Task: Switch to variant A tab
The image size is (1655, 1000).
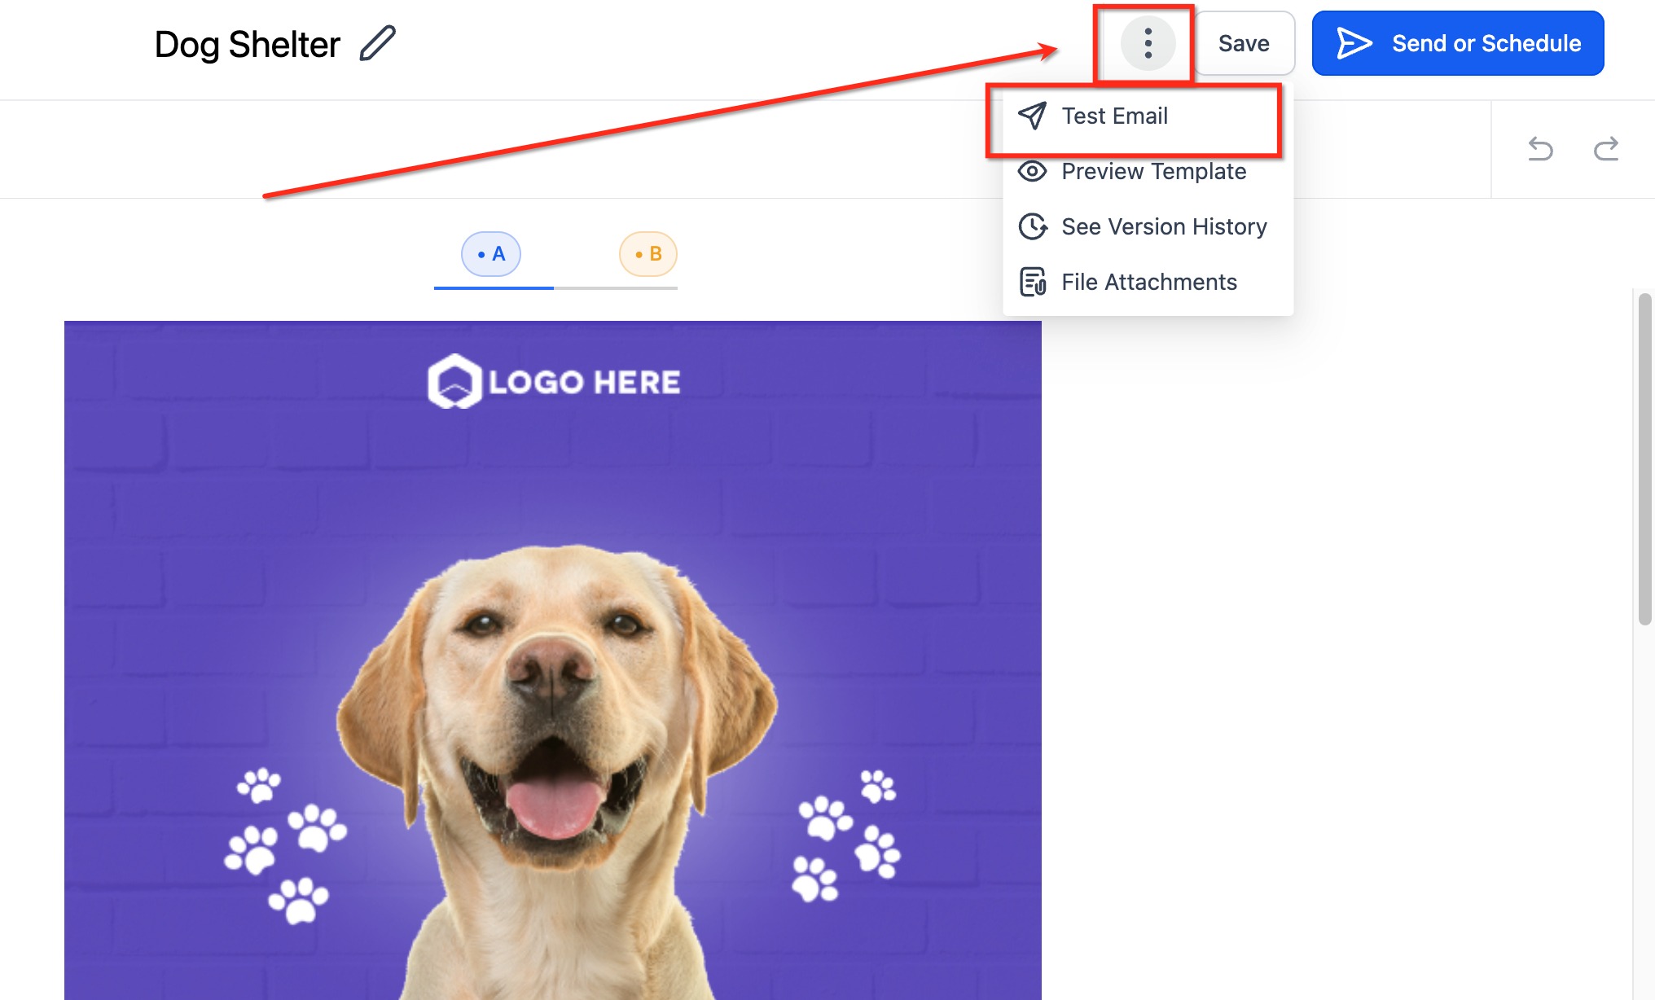Action: [491, 254]
